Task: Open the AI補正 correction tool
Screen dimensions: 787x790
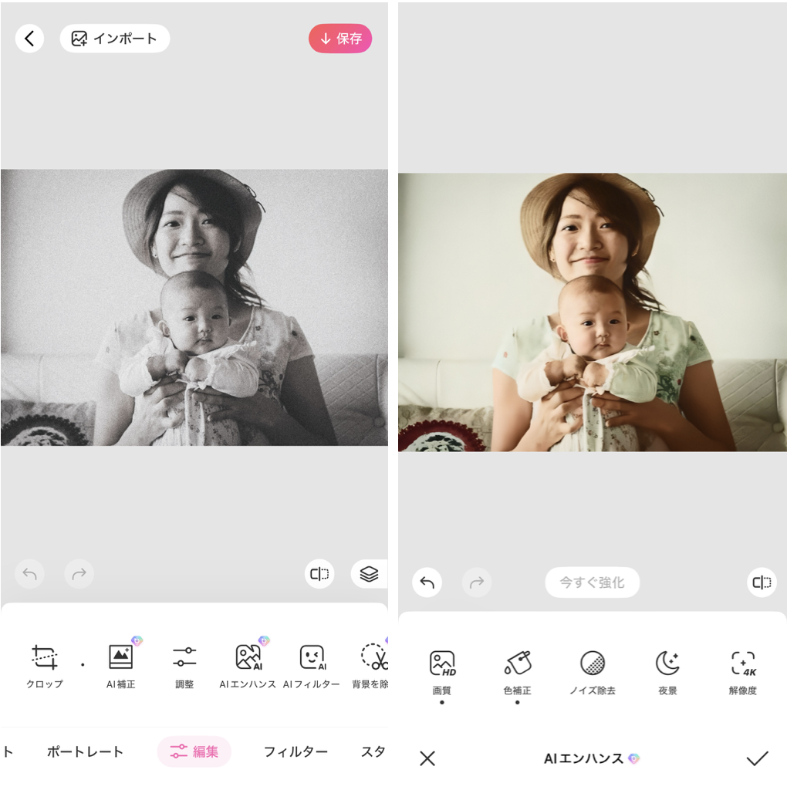Action: pyautogui.click(x=121, y=663)
